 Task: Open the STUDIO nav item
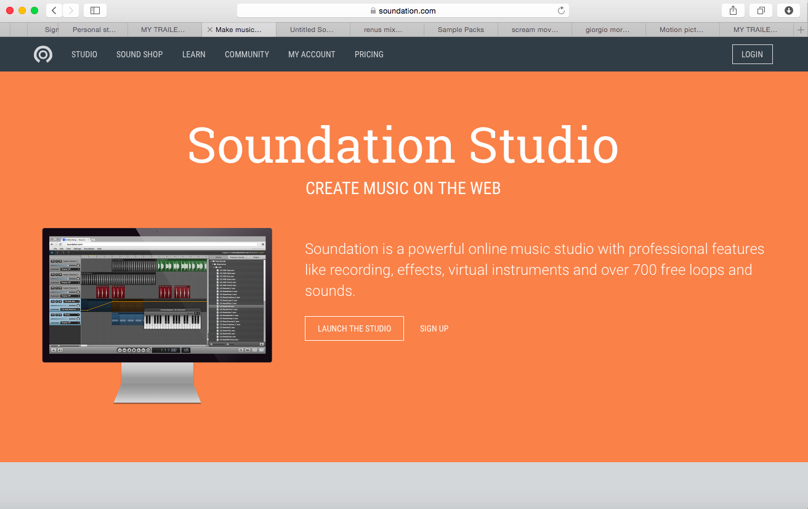tap(84, 54)
